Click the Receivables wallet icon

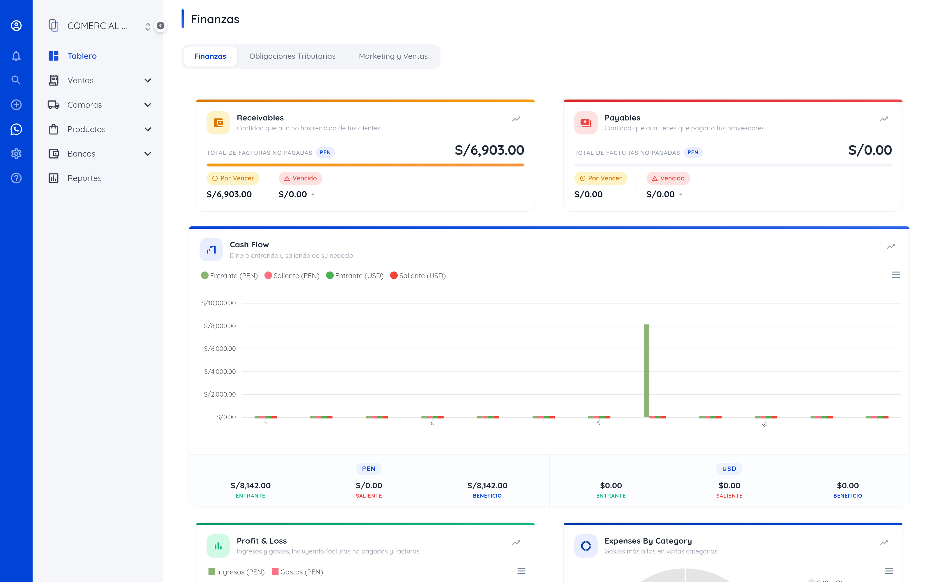(x=218, y=123)
